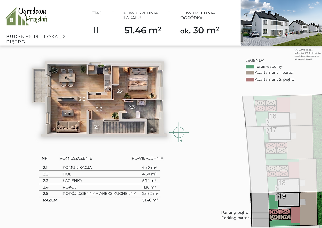Click room label 2.5 on the floor plan
This screenshot has height=228, width=322.
point(82,99)
